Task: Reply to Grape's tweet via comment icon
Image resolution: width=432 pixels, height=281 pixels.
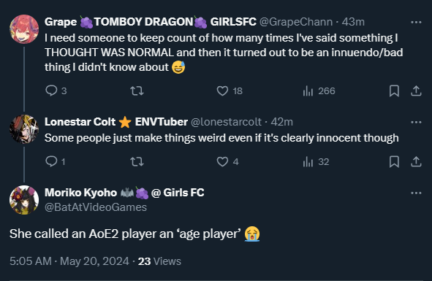Action: (51, 91)
